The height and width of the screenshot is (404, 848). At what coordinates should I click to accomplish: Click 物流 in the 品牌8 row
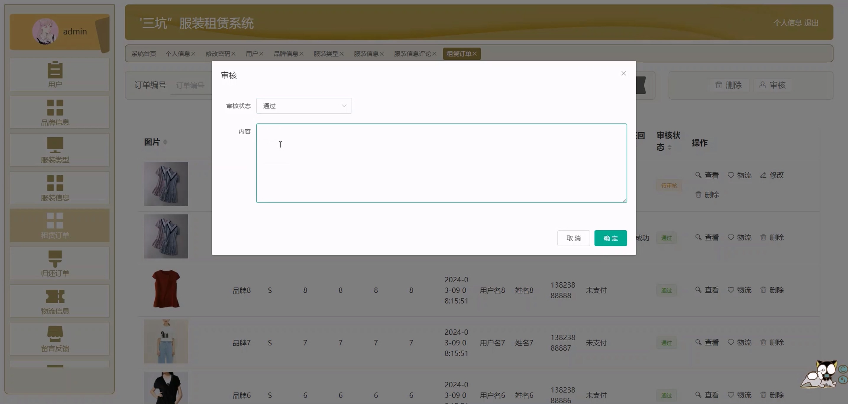(x=739, y=290)
